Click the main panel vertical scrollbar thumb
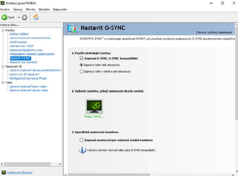Screen dimensions: 238x176 coord(237,74)
